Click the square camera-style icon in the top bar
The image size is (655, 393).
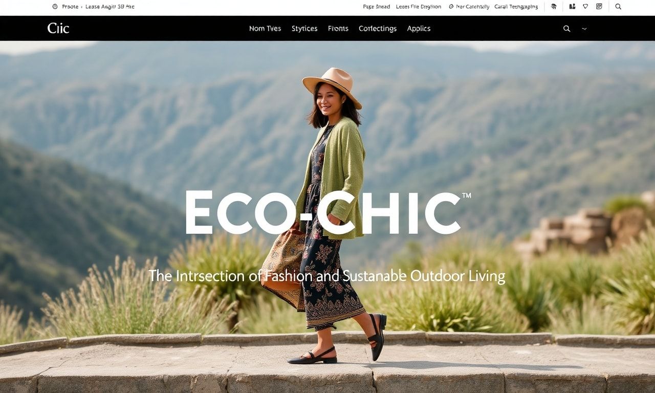click(x=599, y=7)
